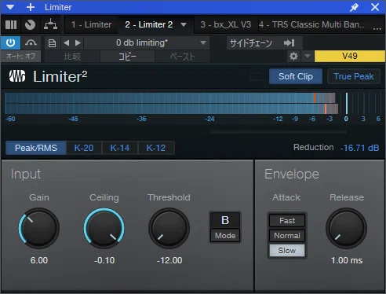Click the horizontal reduction meter line
This screenshot has width=386, height=294.
coord(279,132)
